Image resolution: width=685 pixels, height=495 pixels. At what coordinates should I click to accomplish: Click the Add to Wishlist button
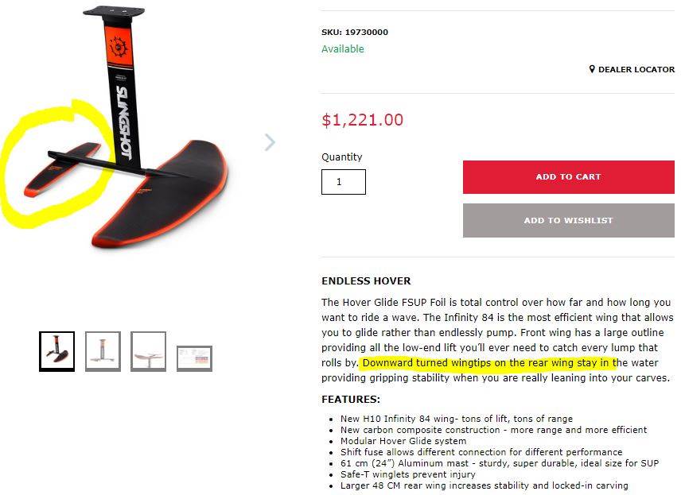click(x=568, y=221)
